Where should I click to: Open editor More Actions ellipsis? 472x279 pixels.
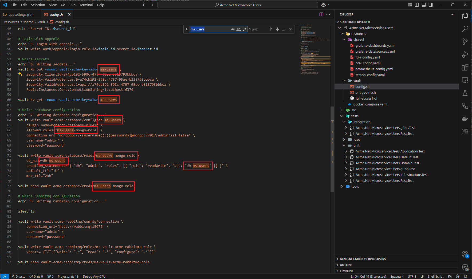[x=328, y=14]
